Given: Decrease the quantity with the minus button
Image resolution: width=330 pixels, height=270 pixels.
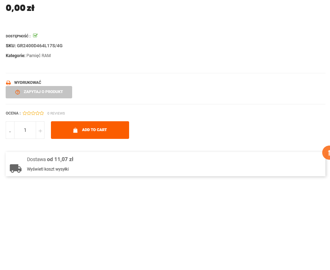Looking at the screenshot, I should click(10, 130).
